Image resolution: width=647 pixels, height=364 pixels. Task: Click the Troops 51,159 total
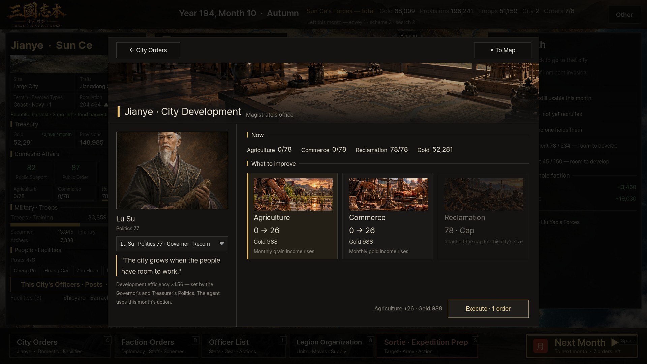pyautogui.click(x=498, y=11)
